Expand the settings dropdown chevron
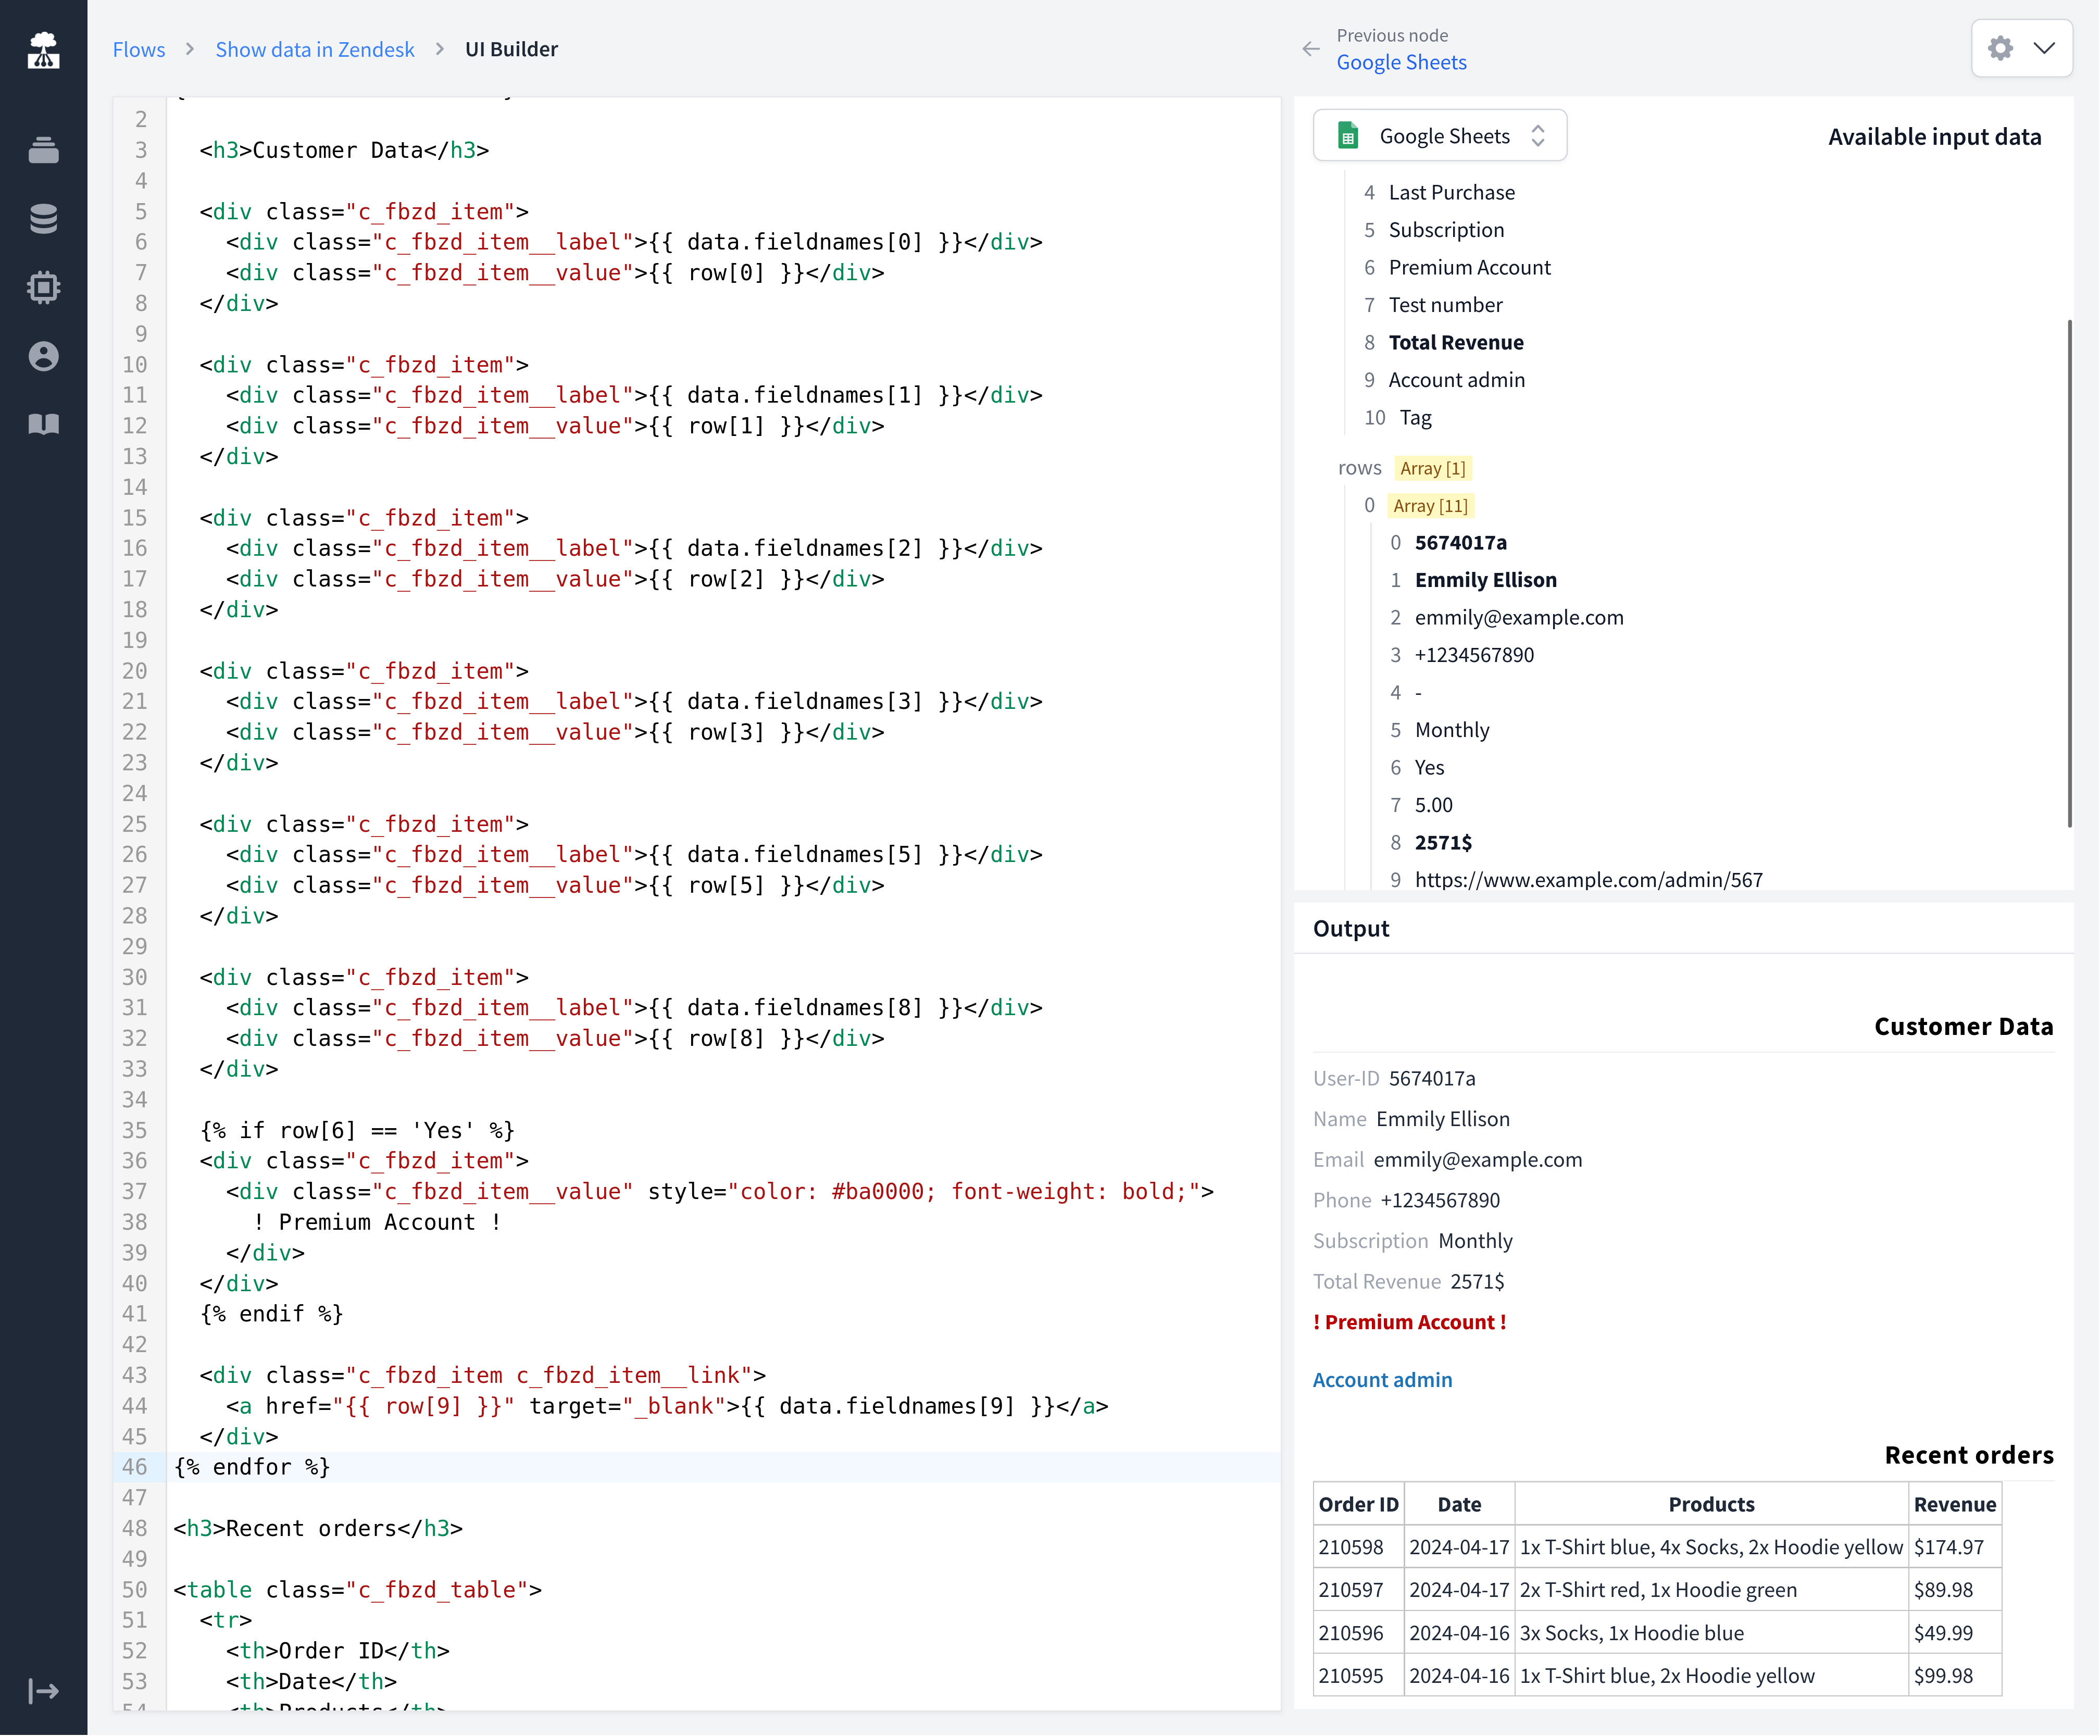The height and width of the screenshot is (1736, 2100). [x=2044, y=48]
